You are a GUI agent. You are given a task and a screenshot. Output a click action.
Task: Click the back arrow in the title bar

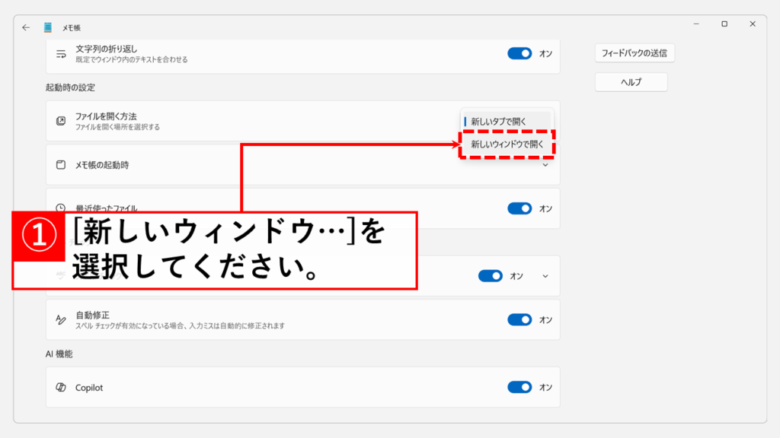tap(26, 27)
